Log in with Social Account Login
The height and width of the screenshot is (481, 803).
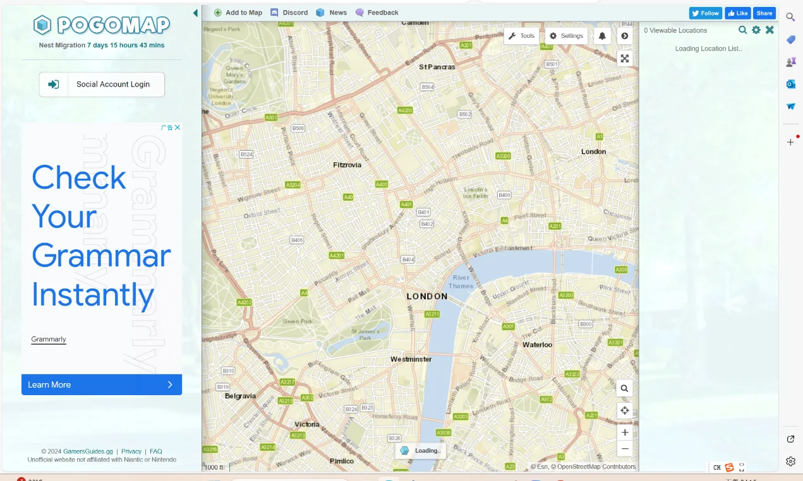102,85
